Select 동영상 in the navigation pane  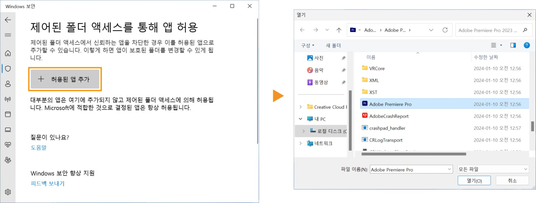[321, 82]
